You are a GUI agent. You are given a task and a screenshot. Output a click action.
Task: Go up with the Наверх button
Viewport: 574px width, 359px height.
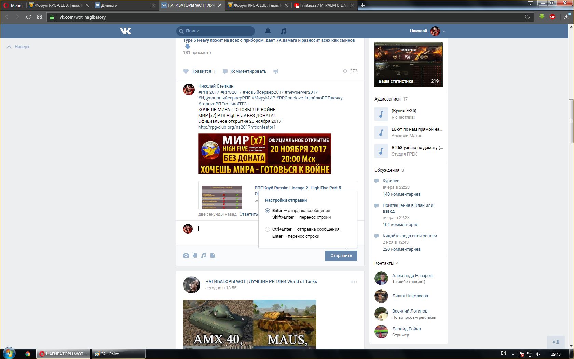click(x=18, y=47)
